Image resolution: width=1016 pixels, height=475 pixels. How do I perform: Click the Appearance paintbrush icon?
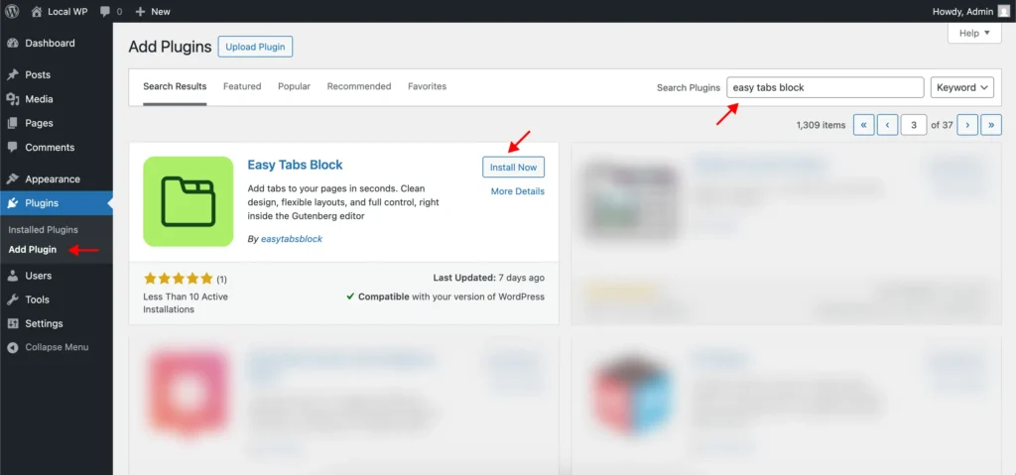click(x=12, y=178)
